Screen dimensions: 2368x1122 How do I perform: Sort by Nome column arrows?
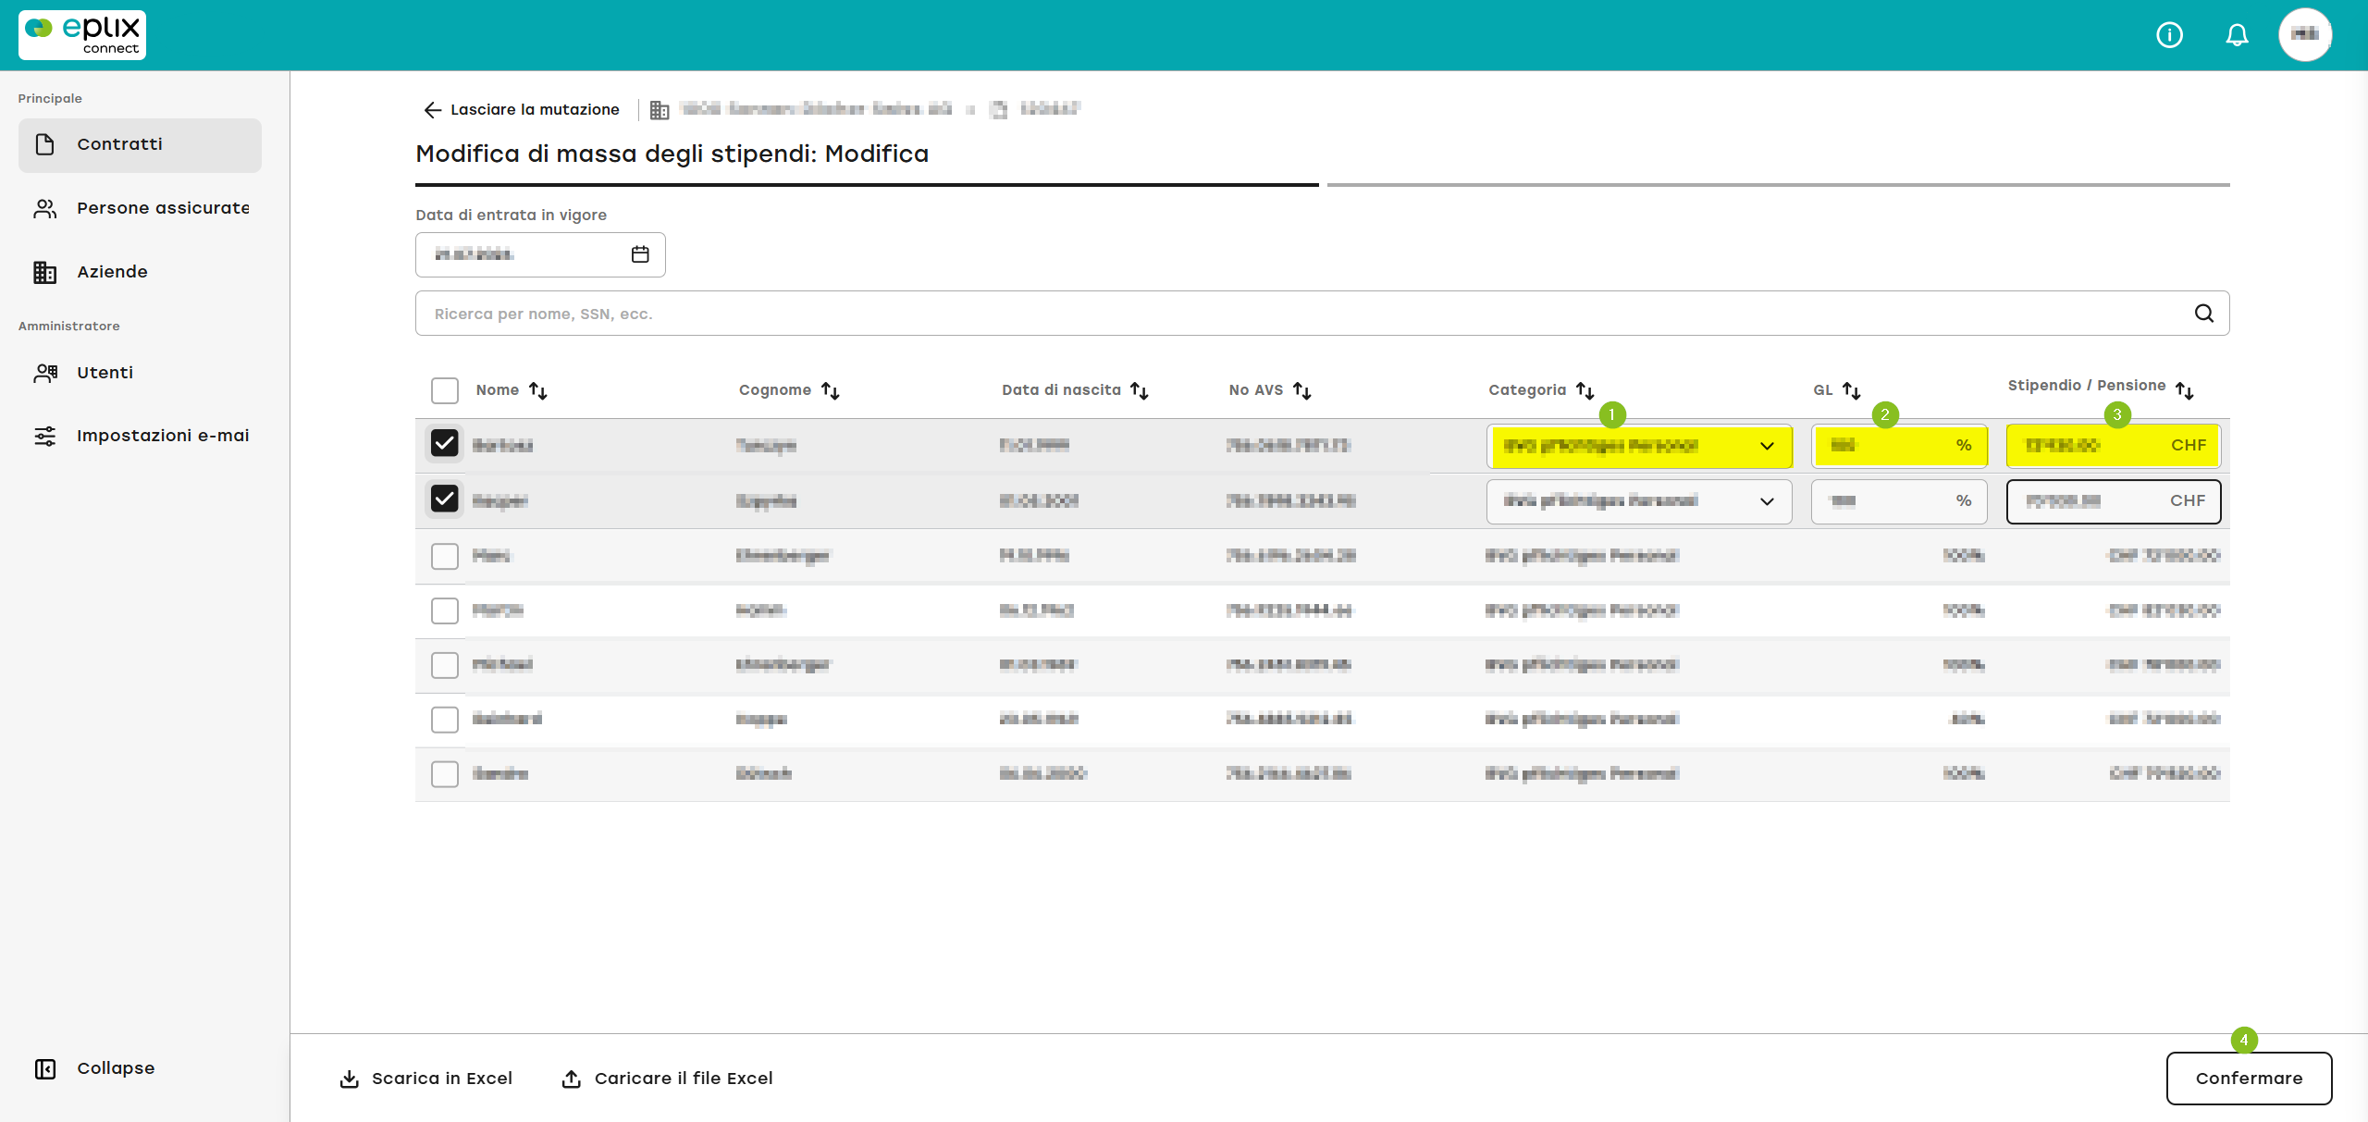click(x=538, y=391)
